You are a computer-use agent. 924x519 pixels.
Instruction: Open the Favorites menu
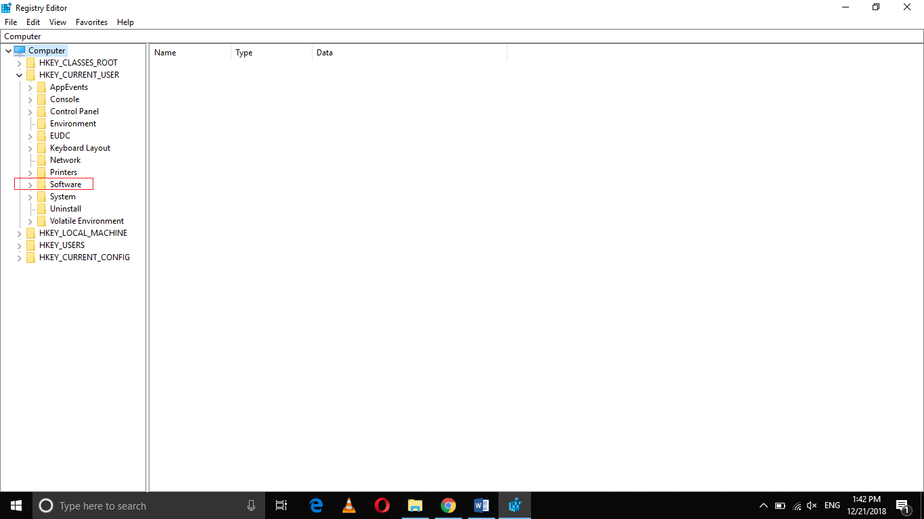pyautogui.click(x=91, y=22)
